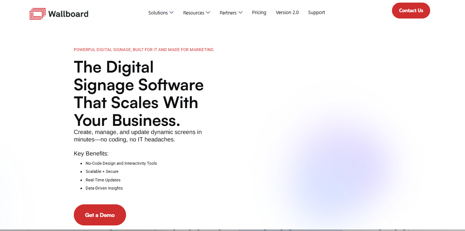Click the 'Data-Driven Insights' bullet
Screen dimensions: 465x231
tap(104, 188)
